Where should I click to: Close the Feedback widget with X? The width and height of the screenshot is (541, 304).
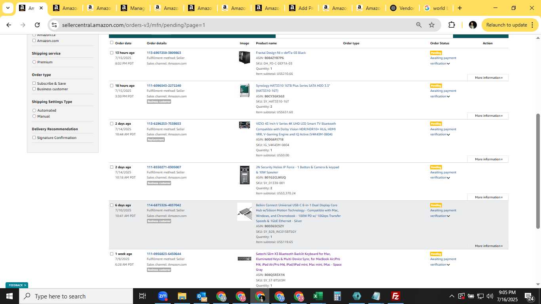point(25,285)
